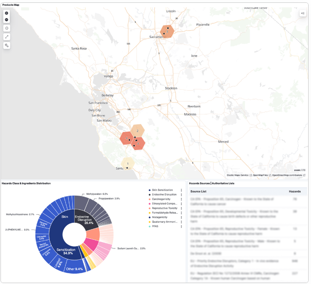Open options dots next to Skin Sensitization
The width and height of the screenshot is (311, 284).
click(x=181, y=190)
